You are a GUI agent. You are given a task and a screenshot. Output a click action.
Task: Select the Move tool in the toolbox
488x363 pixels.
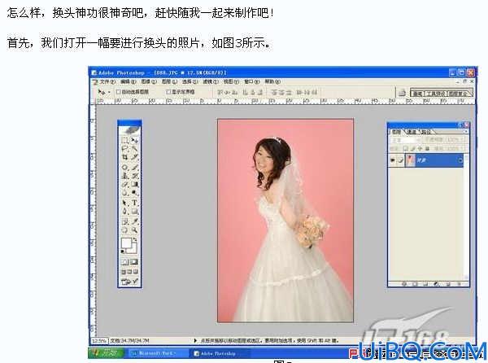click(x=134, y=140)
